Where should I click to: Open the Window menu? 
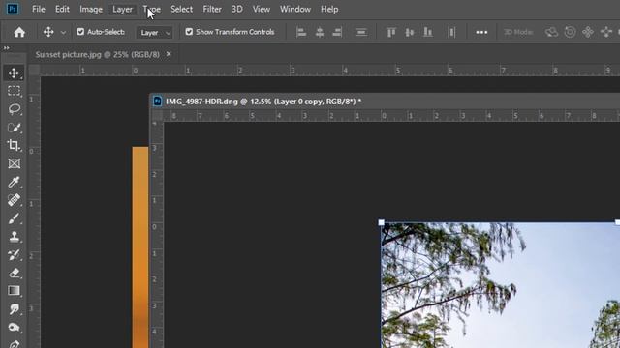(295, 9)
